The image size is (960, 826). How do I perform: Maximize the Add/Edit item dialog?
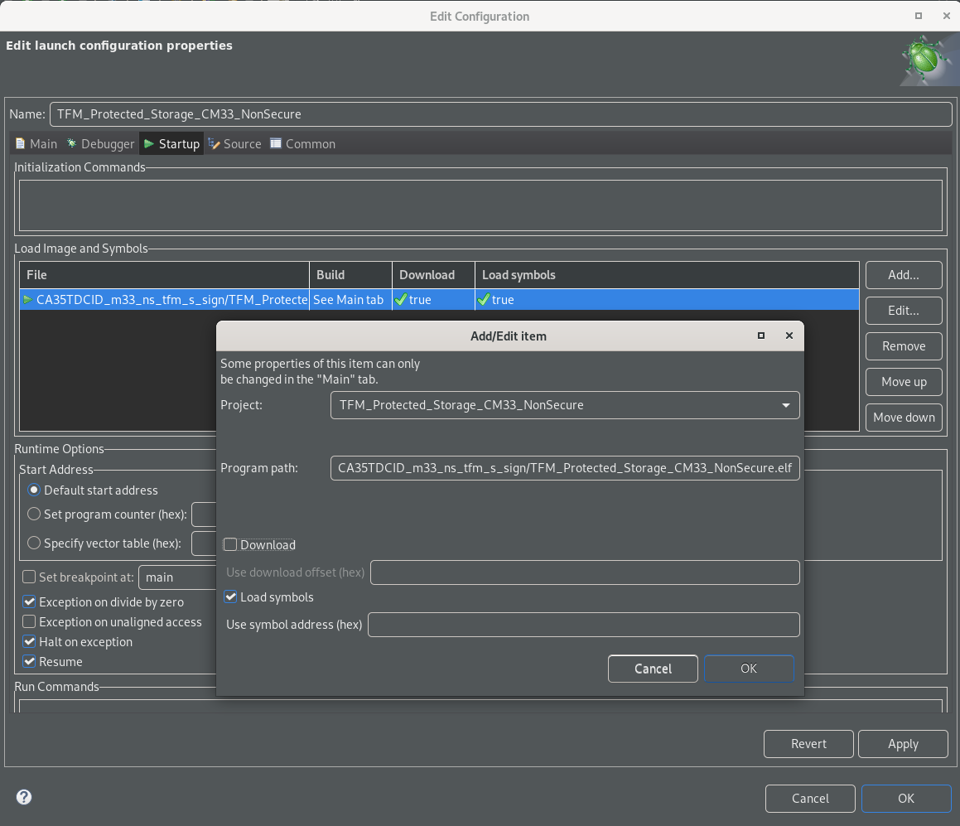tap(761, 336)
